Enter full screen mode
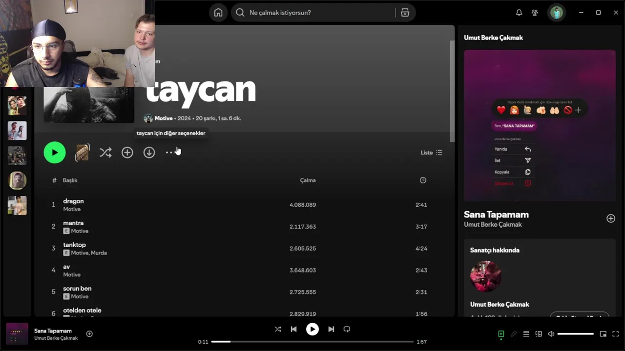The width and height of the screenshot is (625, 351). pyautogui.click(x=616, y=334)
